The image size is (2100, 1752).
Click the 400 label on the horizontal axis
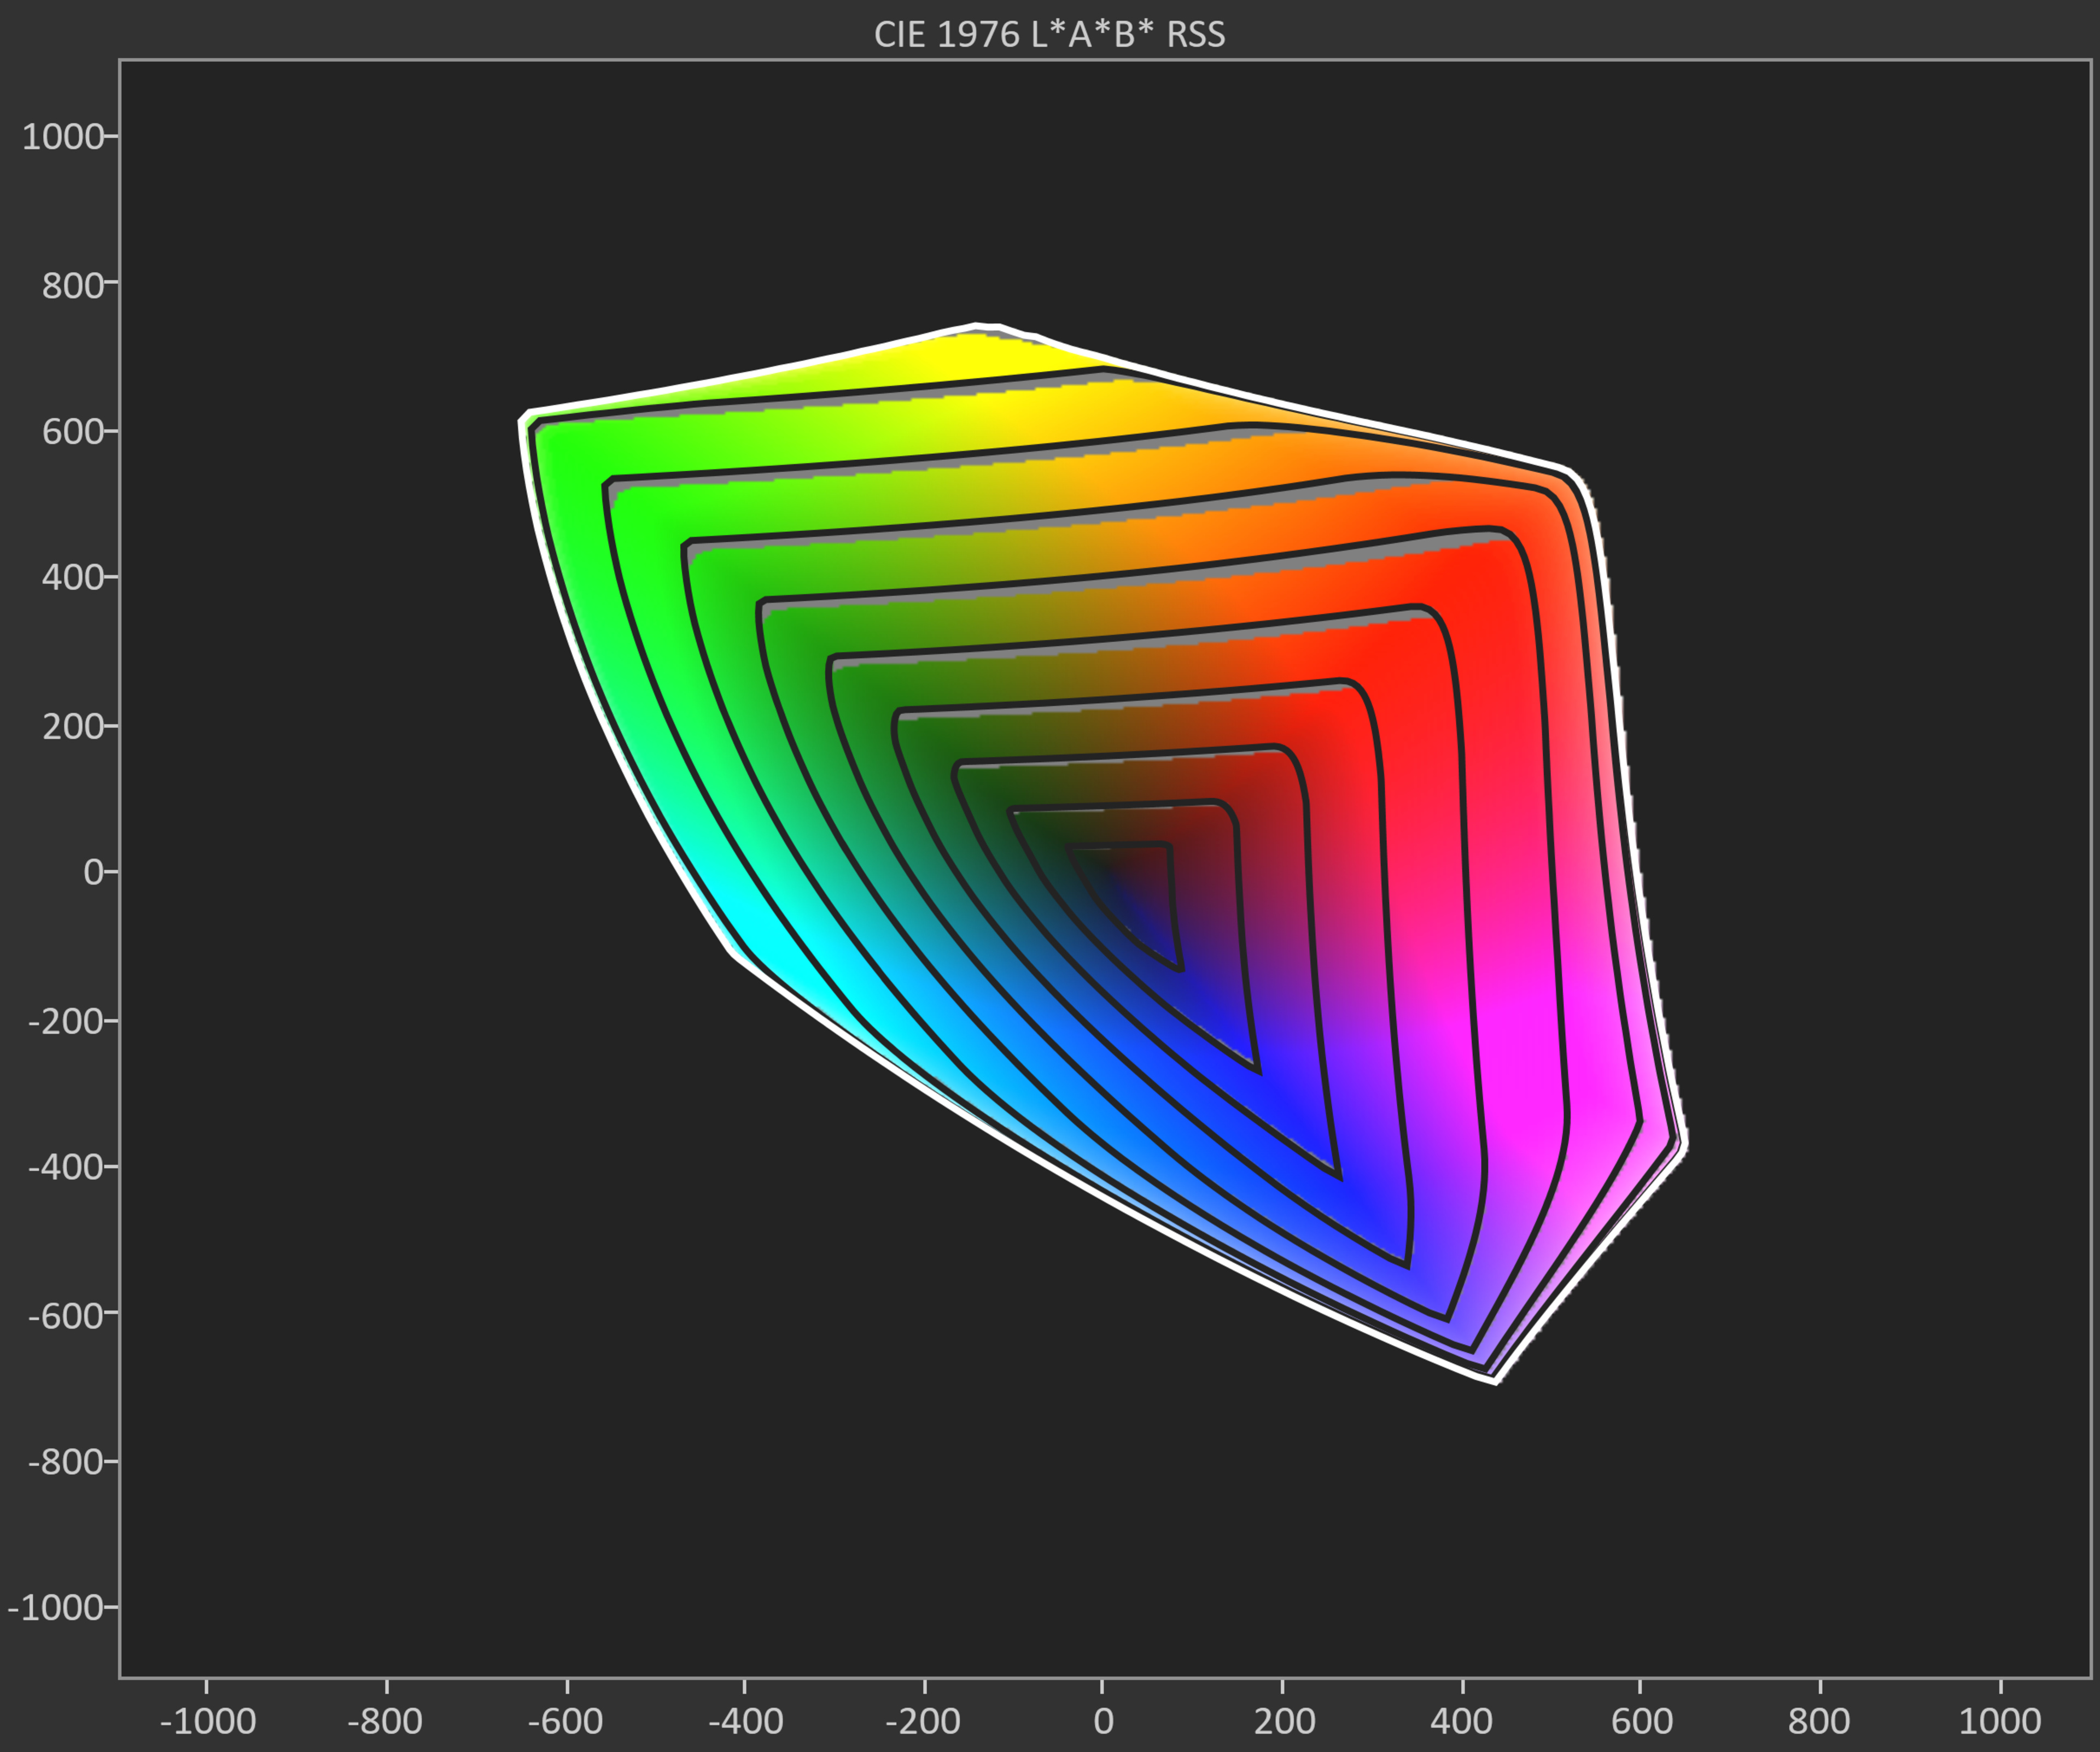(1461, 1721)
